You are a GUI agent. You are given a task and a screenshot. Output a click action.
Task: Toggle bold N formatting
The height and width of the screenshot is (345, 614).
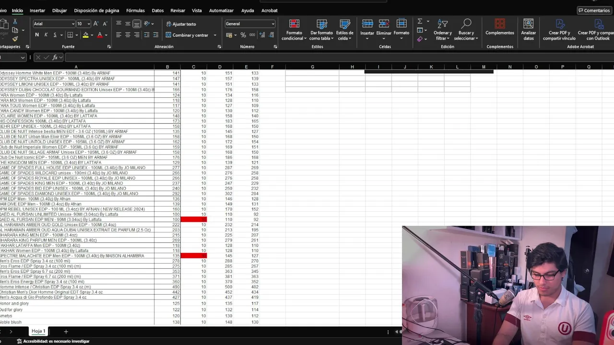click(37, 35)
